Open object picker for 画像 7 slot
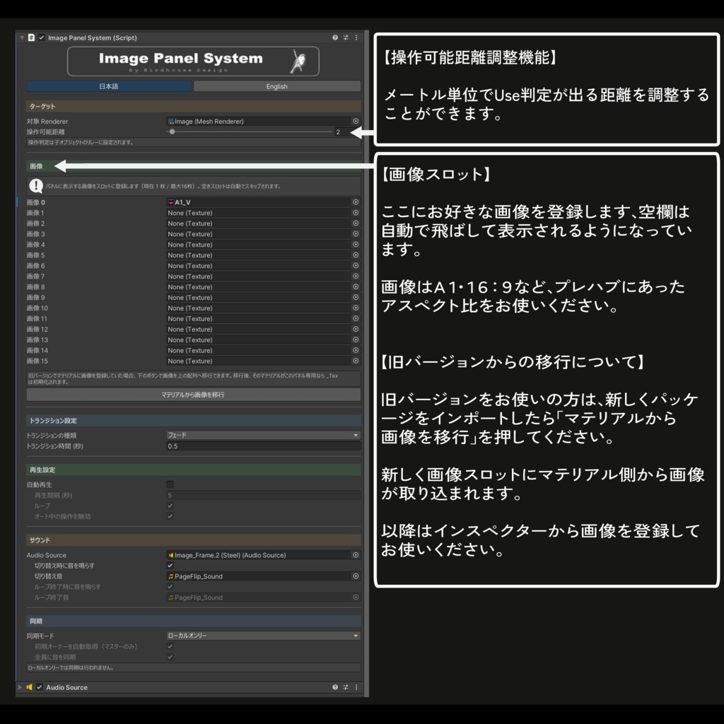The image size is (724, 724). tap(356, 276)
